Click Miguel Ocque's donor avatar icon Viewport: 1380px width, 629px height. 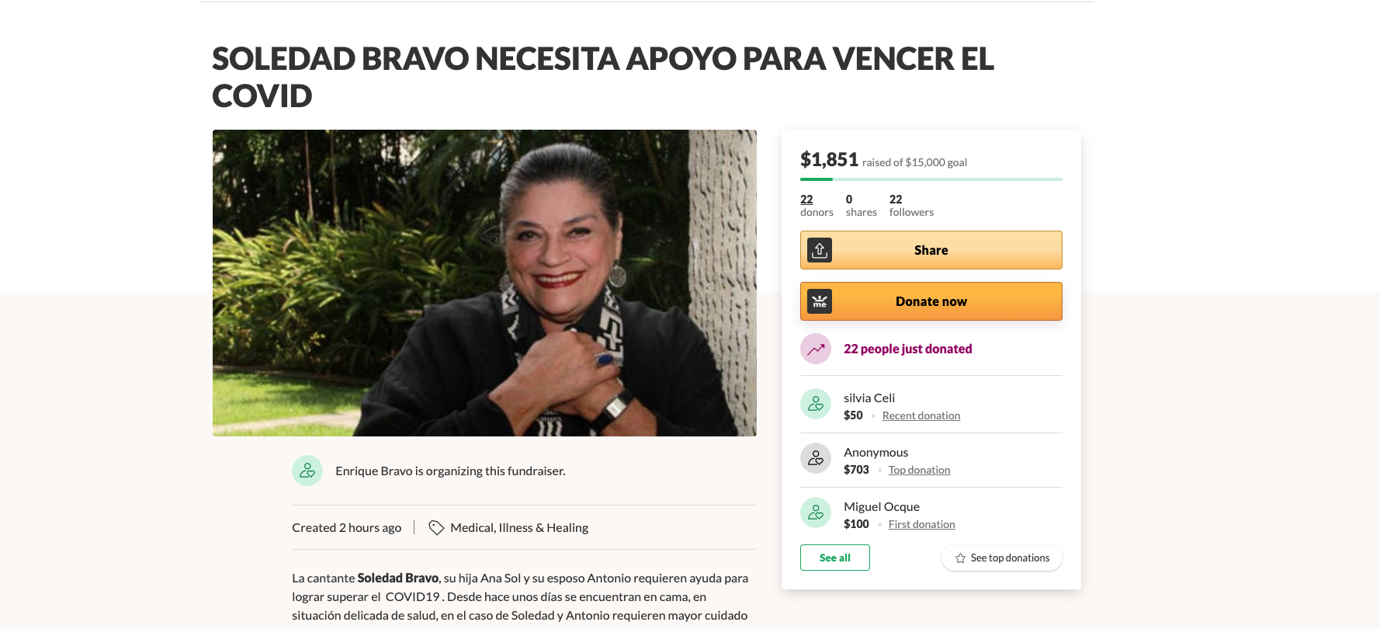click(816, 513)
